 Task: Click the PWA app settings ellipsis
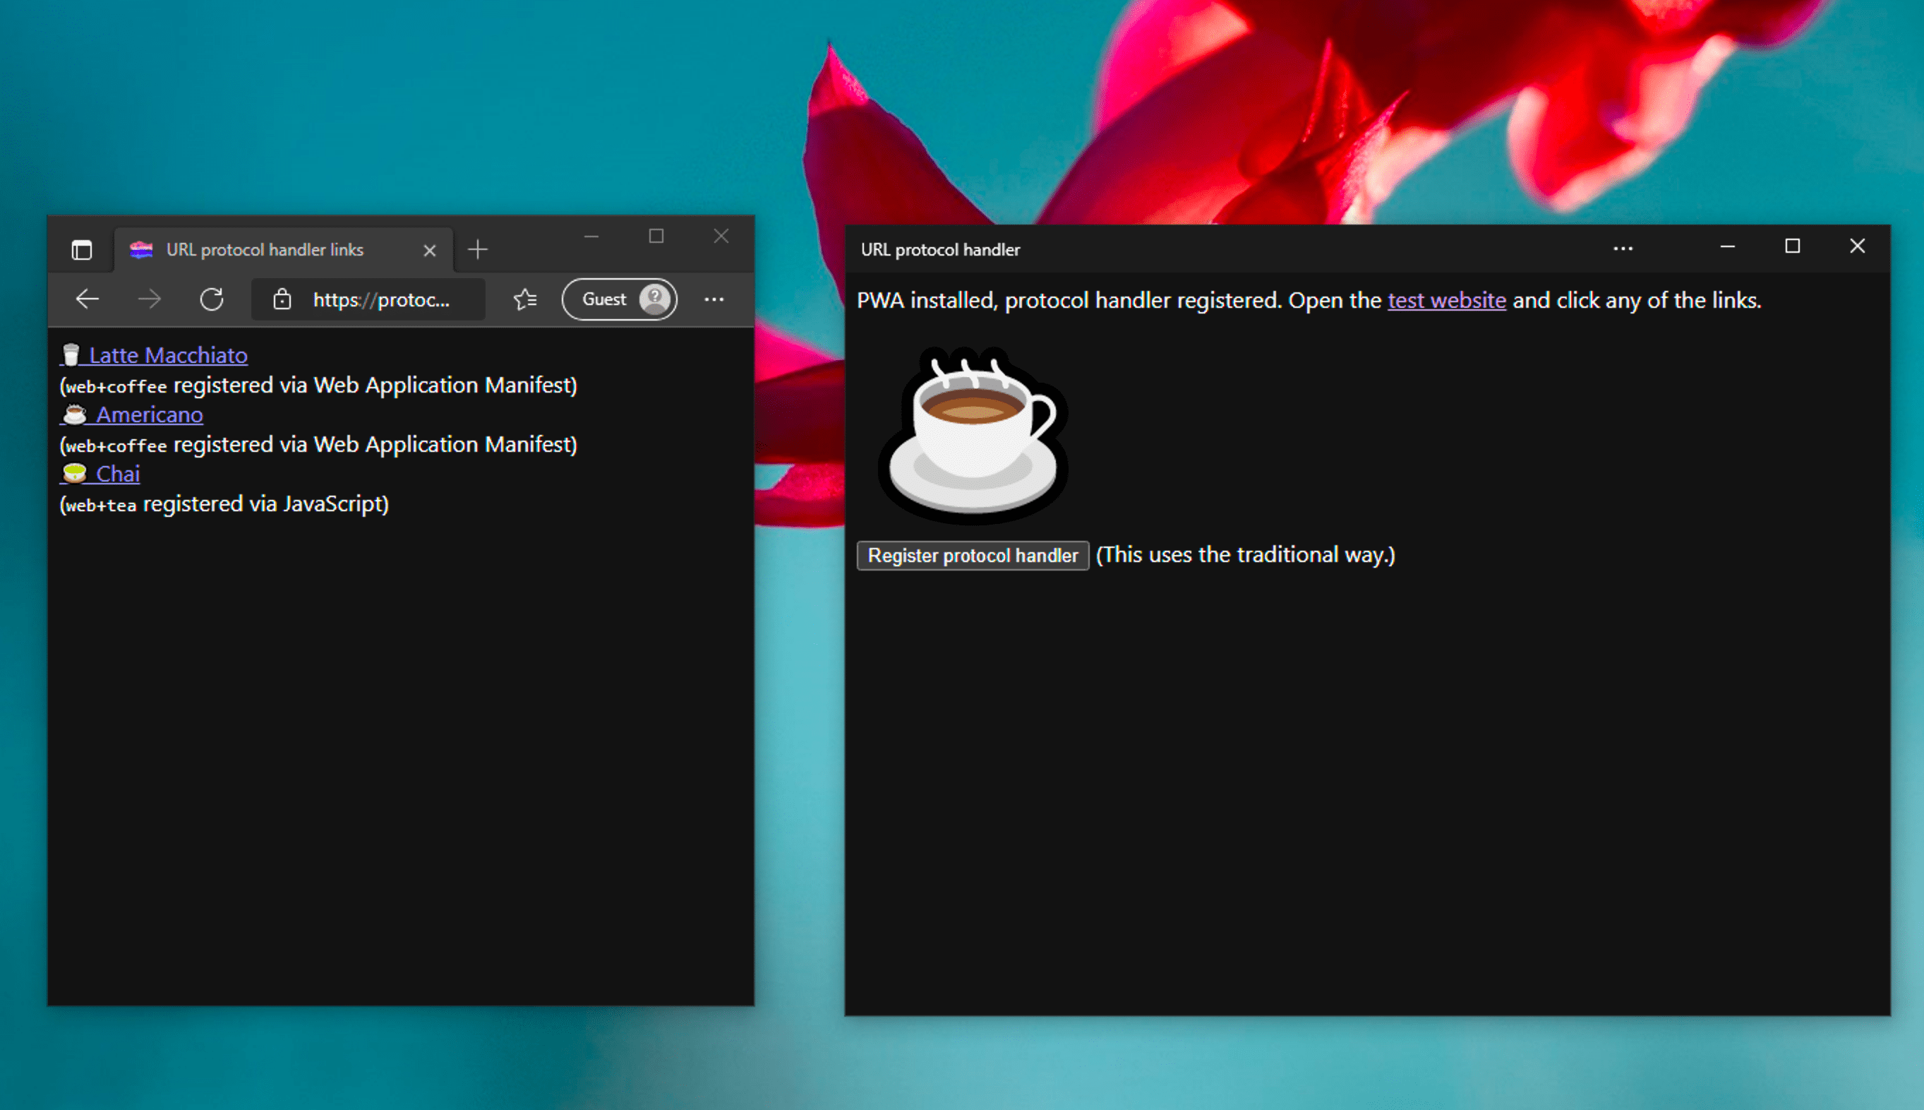click(x=1623, y=250)
